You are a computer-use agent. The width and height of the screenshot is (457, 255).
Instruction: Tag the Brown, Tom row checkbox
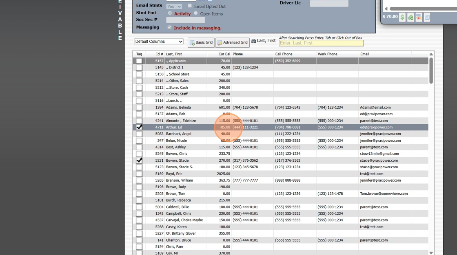click(x=139, y=193)
